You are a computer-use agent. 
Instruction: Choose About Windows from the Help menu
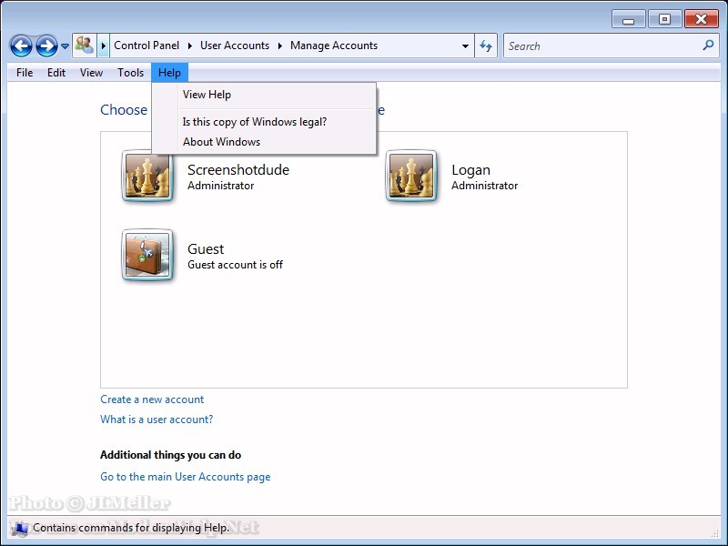click(x=264, y=142)
